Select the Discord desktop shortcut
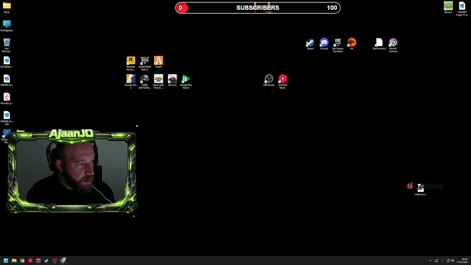This screenshot has width=471, height=265. 324,44
